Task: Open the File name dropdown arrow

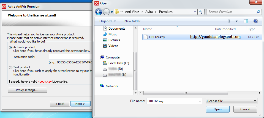Action: [x=200, y=101]
